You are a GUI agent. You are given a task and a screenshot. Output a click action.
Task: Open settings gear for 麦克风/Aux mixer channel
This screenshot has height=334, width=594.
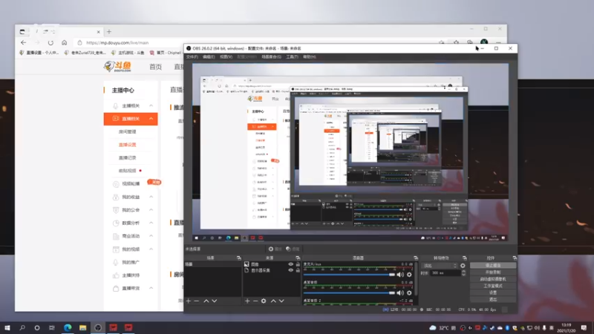(409, 275)
